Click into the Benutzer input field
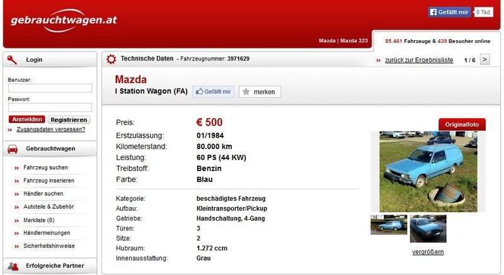This screenshot has width=504, height=275. click(x=50, y=88)
